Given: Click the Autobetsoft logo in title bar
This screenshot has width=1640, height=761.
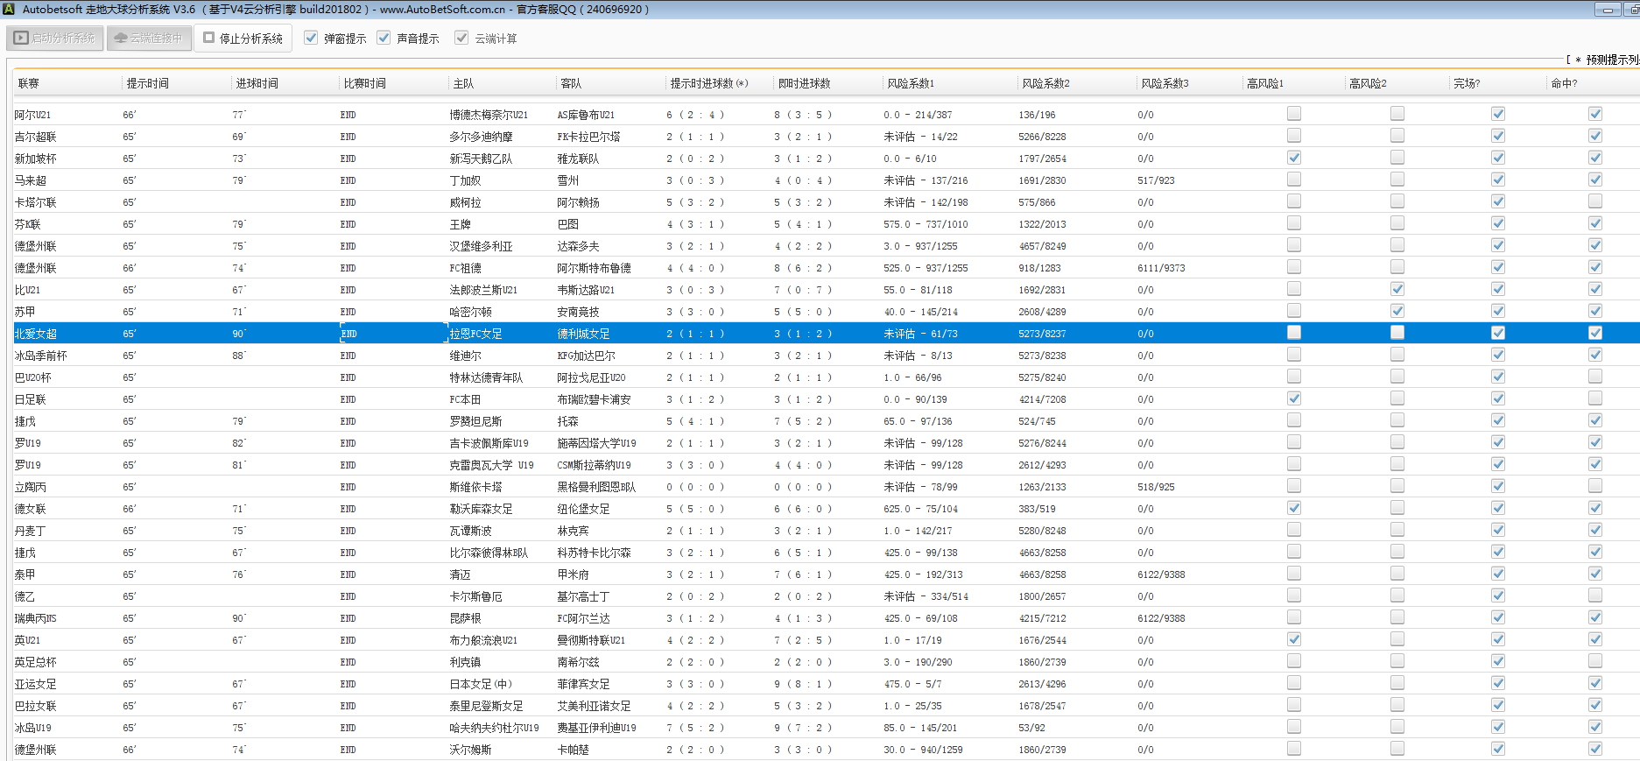Looking at the screenshot, I should [9, 9].
